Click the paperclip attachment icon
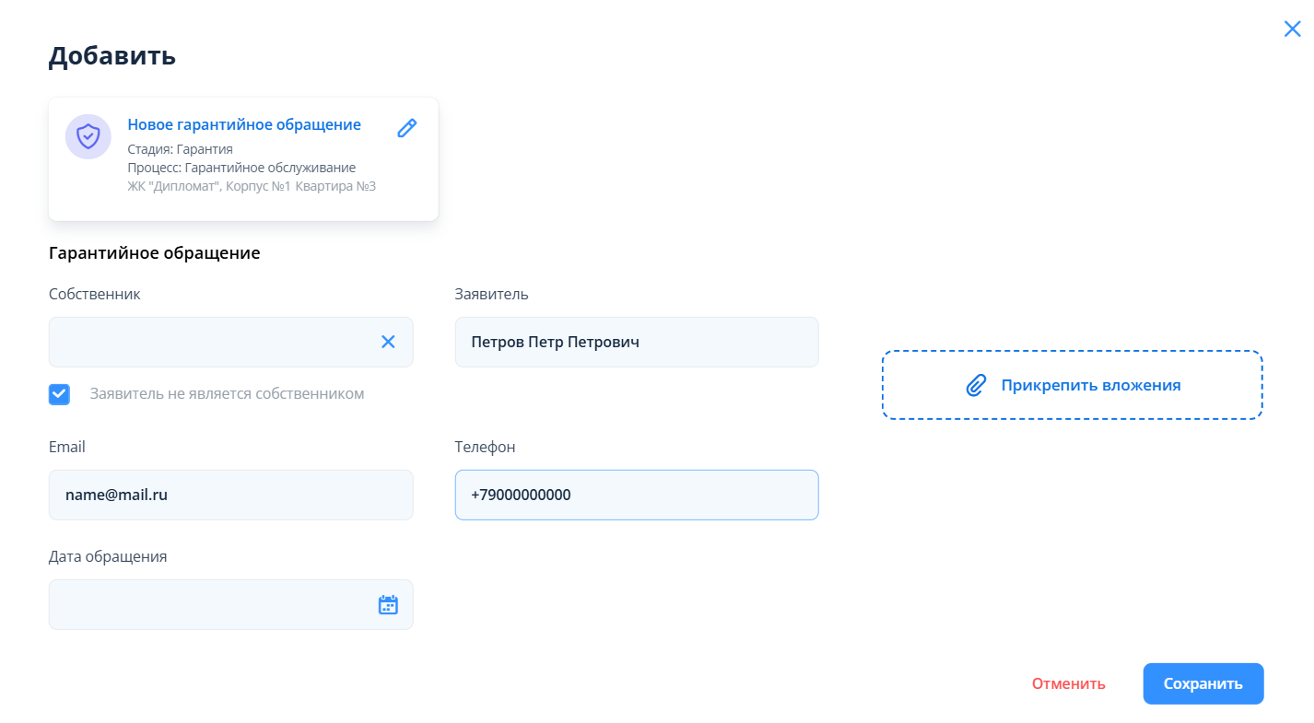Image resolution: width=1314 pixels, height=723 pixels. pyautogui.click(x=976, y=385)
